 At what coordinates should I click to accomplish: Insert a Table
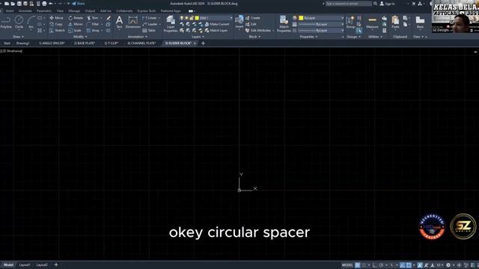click(x=149, y=31)
